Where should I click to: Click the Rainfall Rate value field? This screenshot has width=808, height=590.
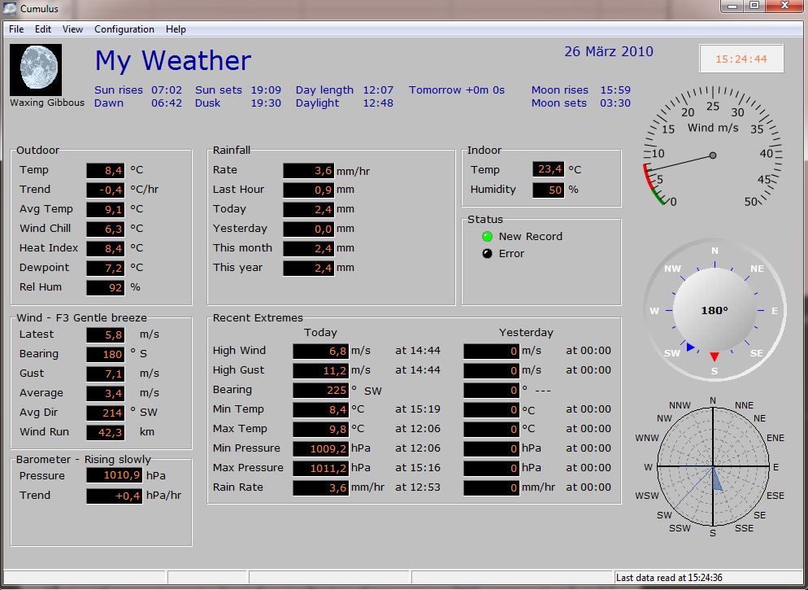[x=309, y=170]
